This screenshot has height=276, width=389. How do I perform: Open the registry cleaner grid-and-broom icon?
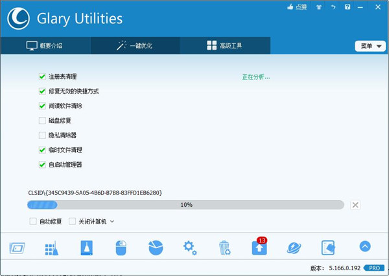coord(52,248)
